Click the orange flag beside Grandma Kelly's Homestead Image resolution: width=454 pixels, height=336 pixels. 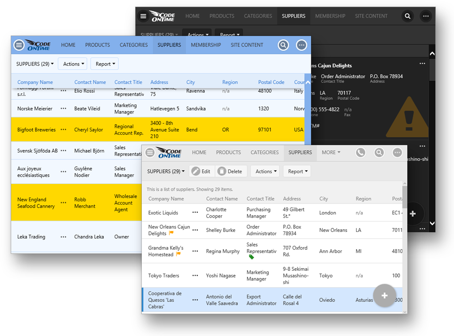coord(178,254)
